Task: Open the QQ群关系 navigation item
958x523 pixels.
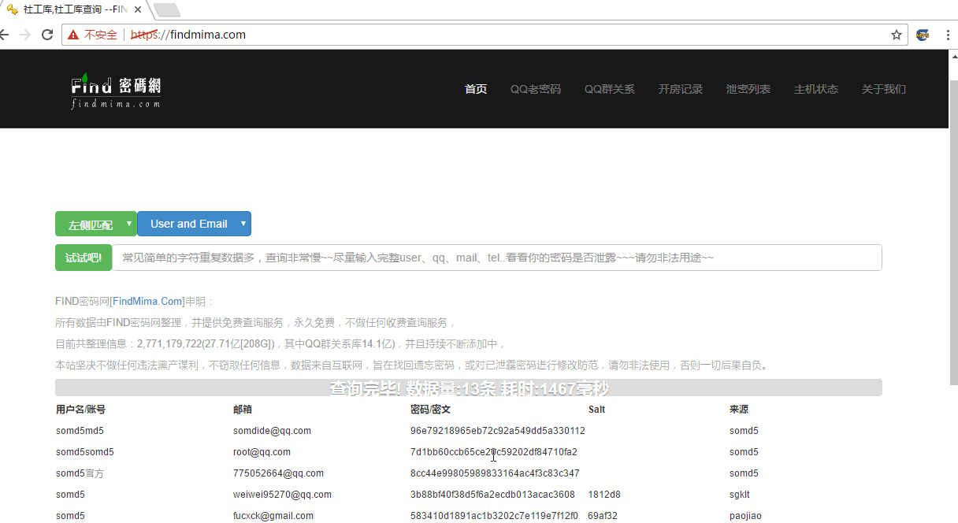Action: (x=610, y=89)
